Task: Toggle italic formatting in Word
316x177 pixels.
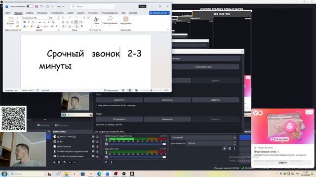Action: coord(29,22)
